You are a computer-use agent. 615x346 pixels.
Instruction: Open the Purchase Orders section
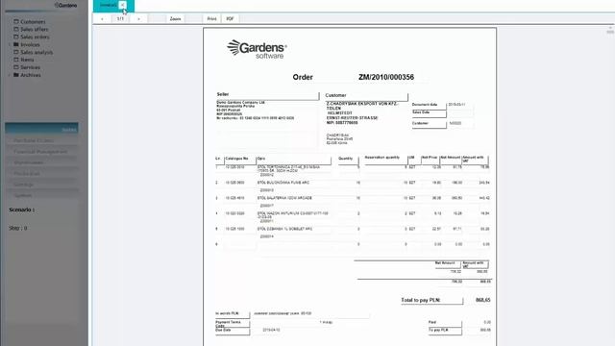[41, 140]
